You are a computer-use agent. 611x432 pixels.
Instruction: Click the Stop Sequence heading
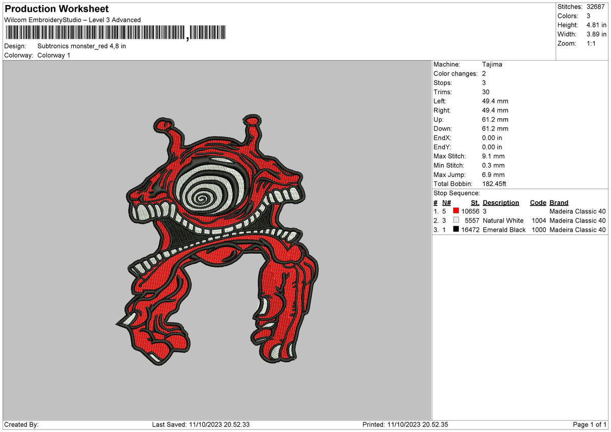click(x=457, y=194)
